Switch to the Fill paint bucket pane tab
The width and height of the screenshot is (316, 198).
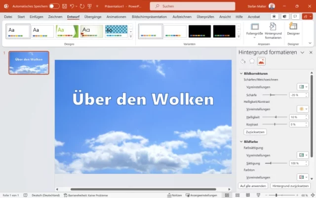click(x=243, y=61)
